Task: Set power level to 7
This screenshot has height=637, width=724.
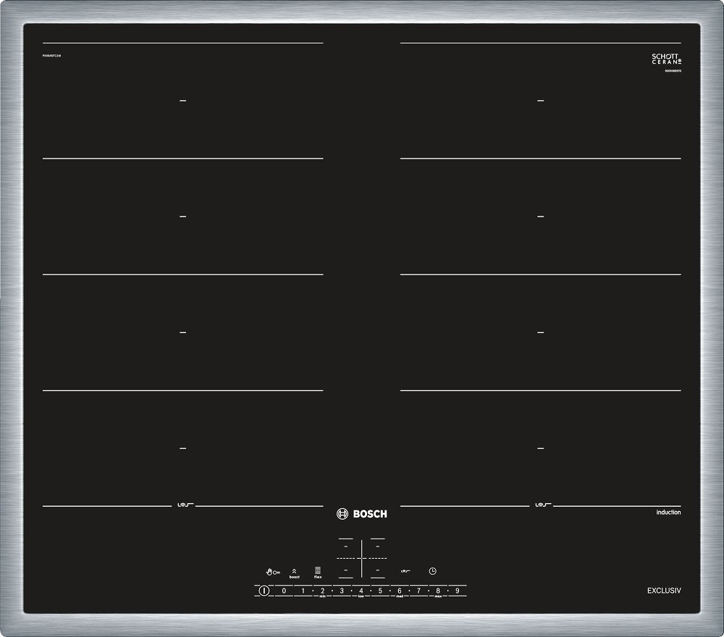Action: point(418,591)
